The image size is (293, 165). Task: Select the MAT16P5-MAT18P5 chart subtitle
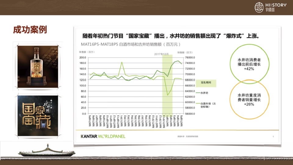(131, 44)
